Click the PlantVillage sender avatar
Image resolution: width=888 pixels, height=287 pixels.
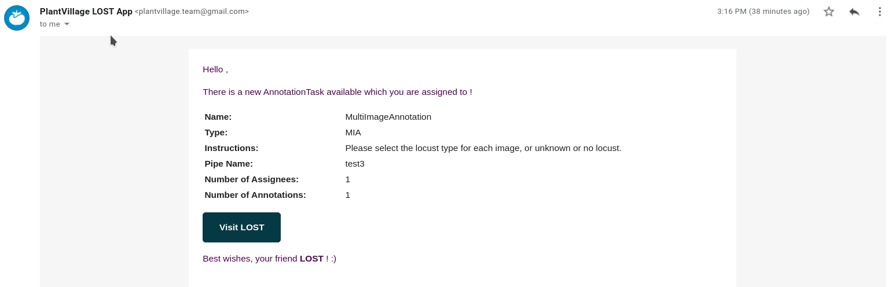point(17,18)
